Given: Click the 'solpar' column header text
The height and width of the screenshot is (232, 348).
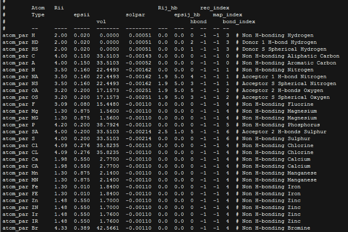Looking at the screenshot, I should 135,15.
